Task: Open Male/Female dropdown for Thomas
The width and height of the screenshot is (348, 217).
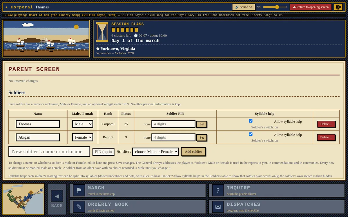Action: [83, 124]
